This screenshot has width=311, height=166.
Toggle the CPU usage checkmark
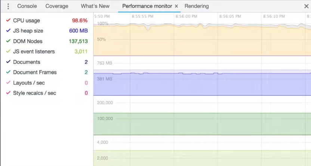(x=8, y=21)
